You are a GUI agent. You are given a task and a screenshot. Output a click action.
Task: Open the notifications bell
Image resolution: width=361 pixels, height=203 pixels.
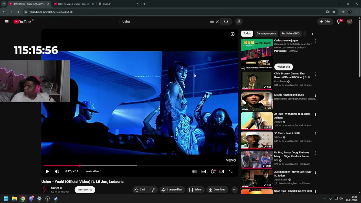[x=339, y=22]
